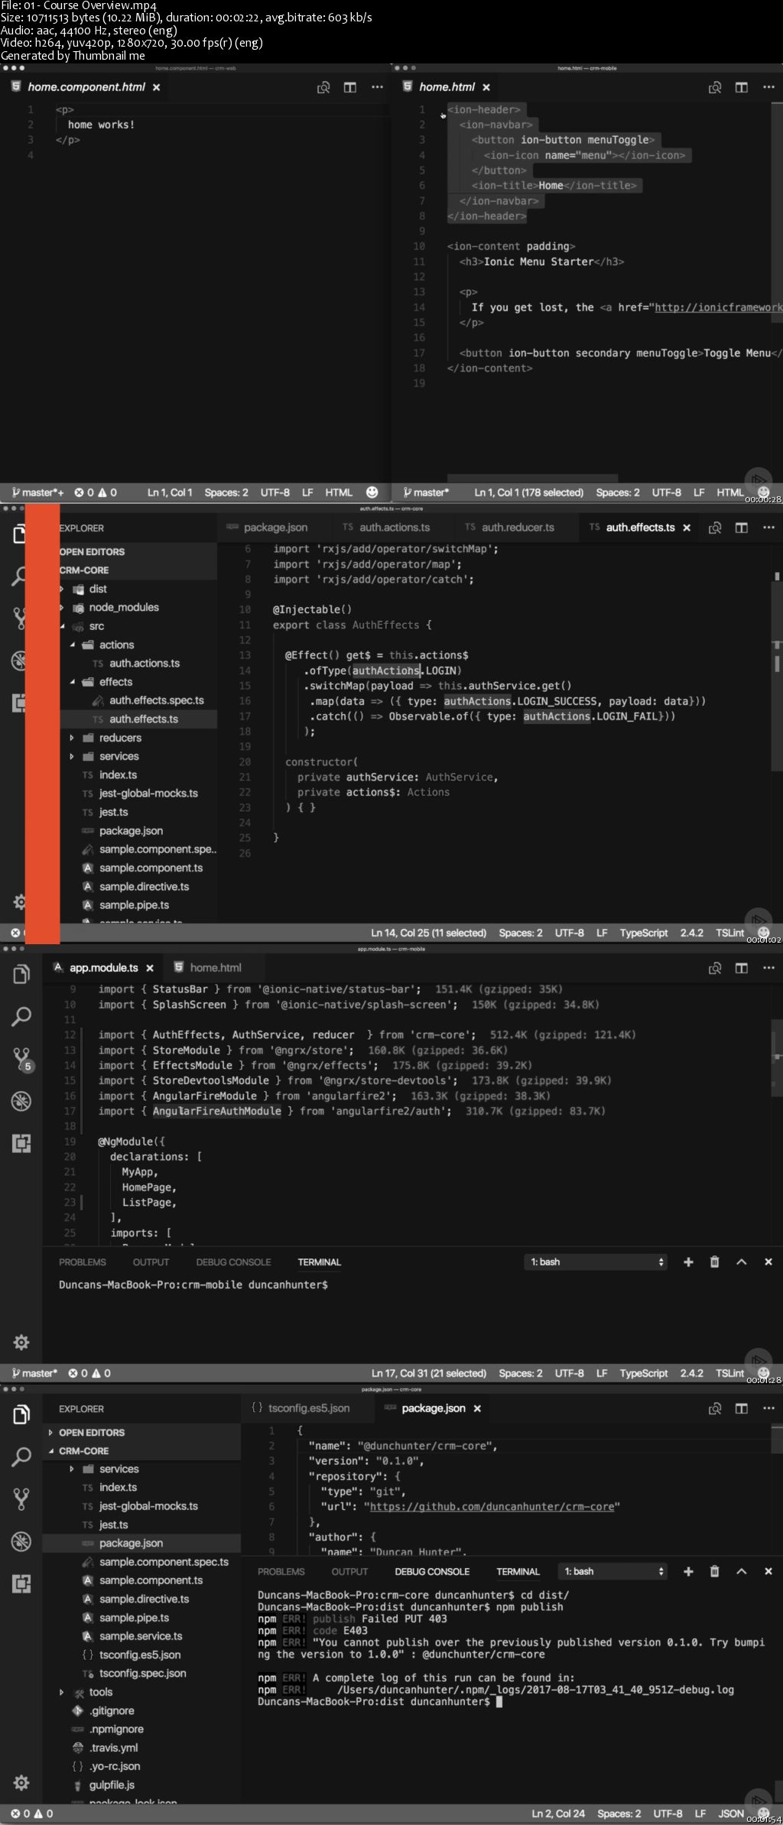This screenshot has height=1825, width=783.
Task: Open more actions menu in home.component.html window
Action: tap(377, 87)
